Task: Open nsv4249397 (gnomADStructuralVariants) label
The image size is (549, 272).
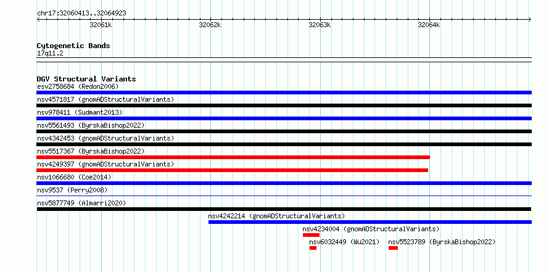Action: tap(105, 164)
